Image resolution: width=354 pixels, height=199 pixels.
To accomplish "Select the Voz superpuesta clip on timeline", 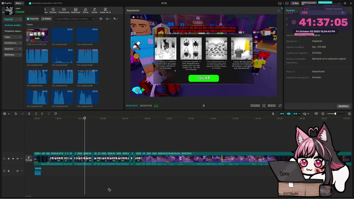I will click(x=38, y=171).
